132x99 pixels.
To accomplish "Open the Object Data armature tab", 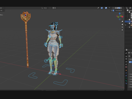I will 126,78.
